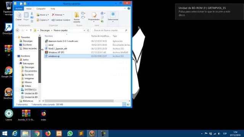
Task: Open the Archivo tab
Action: click(19, 8)
